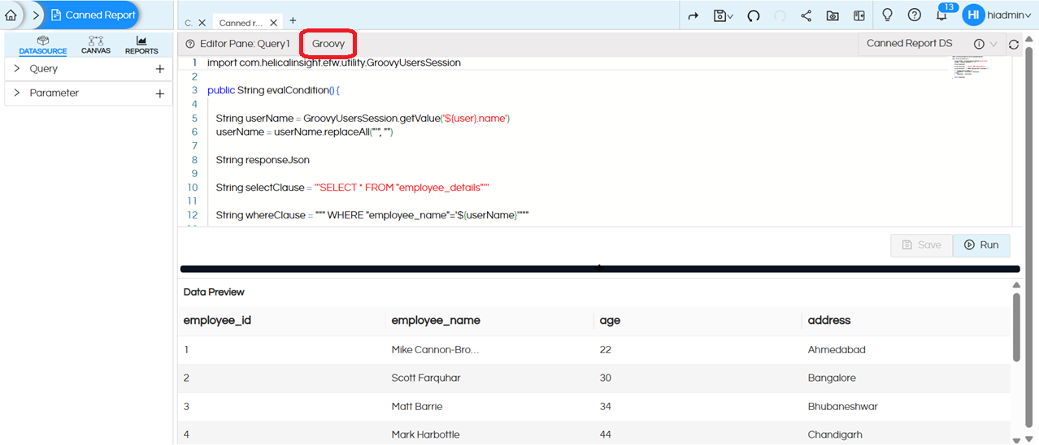The height and width of the screenshot is (445, 1039).
Task: Add a new Parameter with plus icon
Action: point(160,93)
